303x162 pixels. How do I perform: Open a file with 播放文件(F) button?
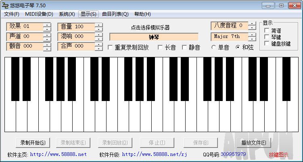coord(254,143)
